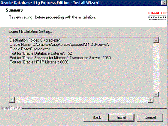The width and height of the screenshot is (168, 126).
Task: Select the Oracle Database Listener port 1521 line
Action: click(41, 53)
